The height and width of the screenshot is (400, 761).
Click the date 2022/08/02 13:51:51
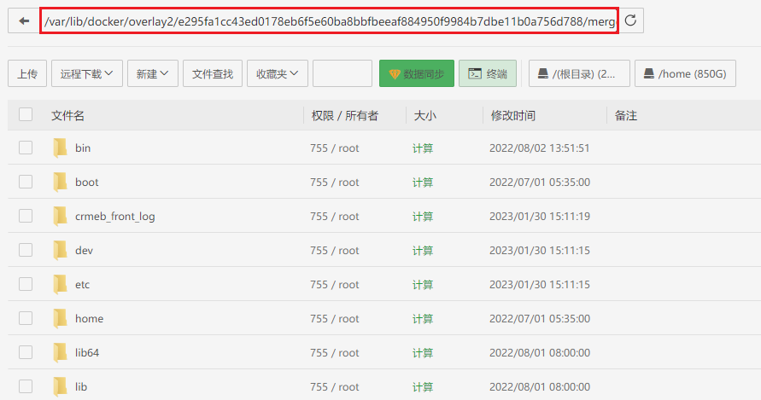pos(540,148)
